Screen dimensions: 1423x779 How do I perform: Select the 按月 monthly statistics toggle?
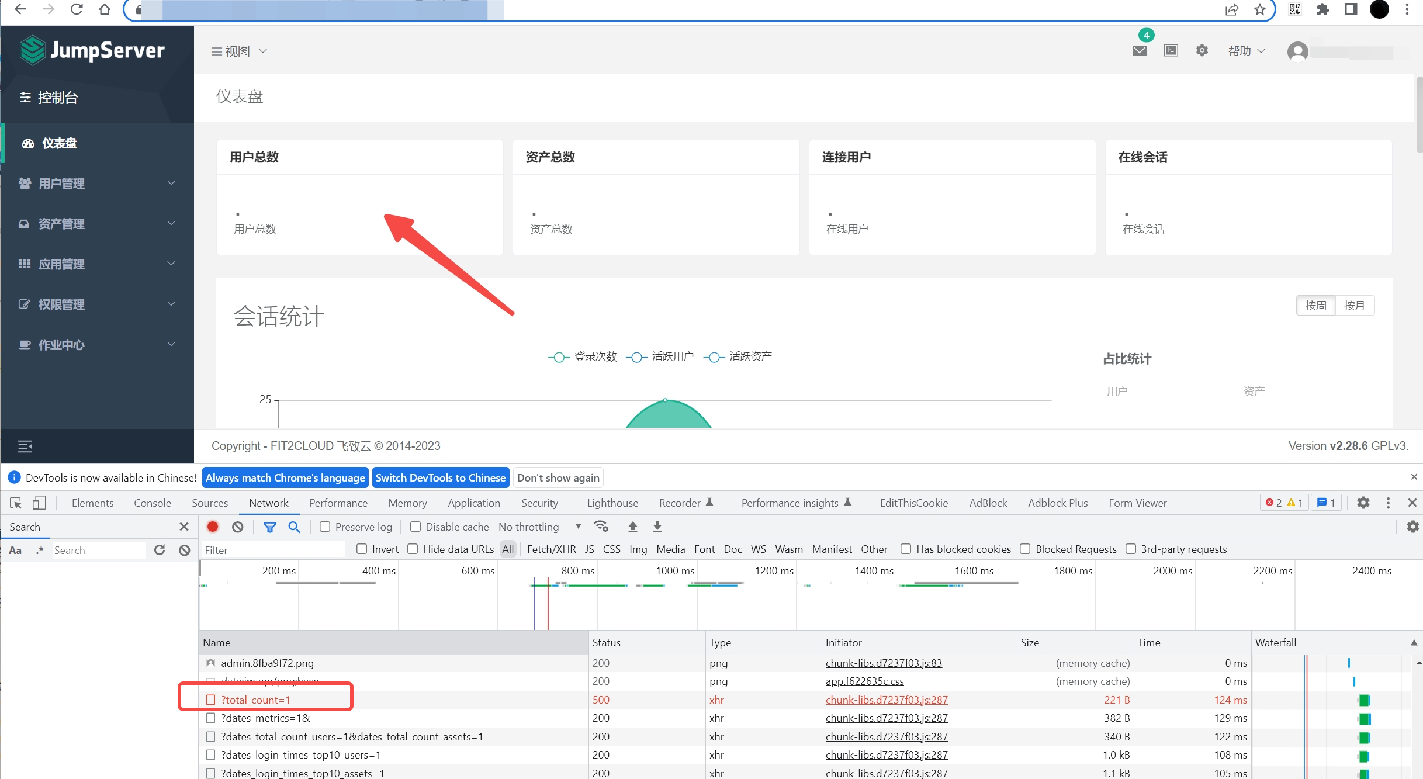pos(1355,305)
